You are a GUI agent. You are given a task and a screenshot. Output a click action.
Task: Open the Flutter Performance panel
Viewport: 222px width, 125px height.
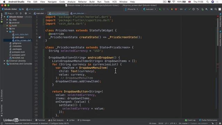pos(208,120)
